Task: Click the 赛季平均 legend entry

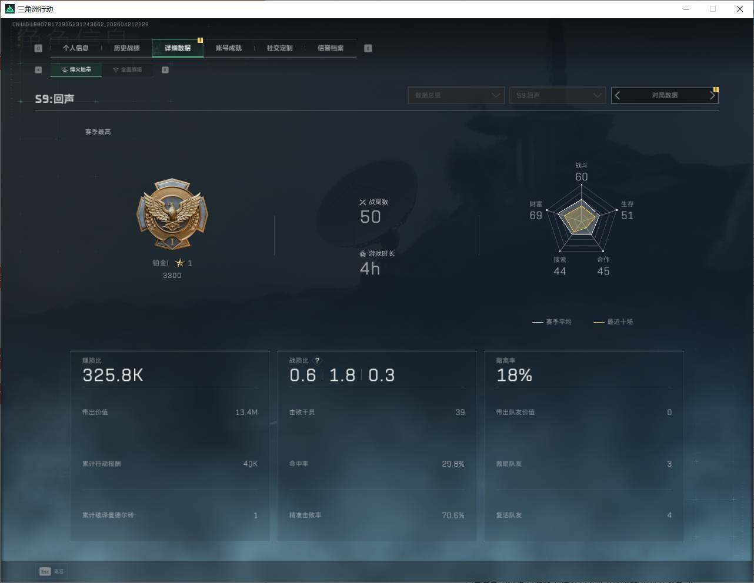Action: pyautogui.click(x=552, y=322)
